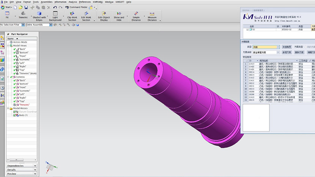Toggle checkbox for part row 50
The image size is (315, 177).
[x=248, y=29]
